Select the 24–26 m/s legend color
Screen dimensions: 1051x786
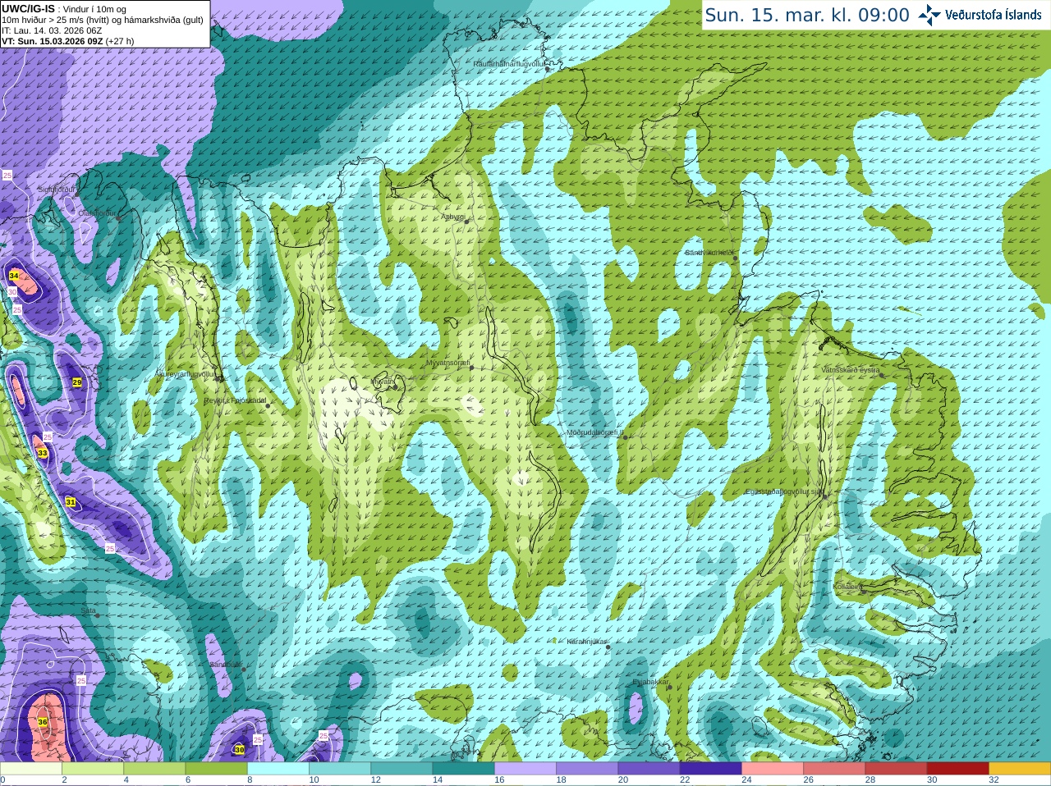tap(773, 769)
